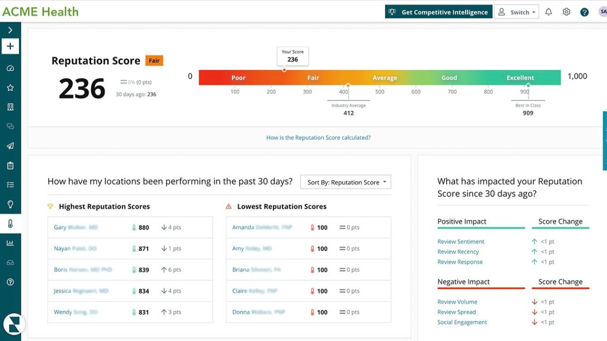Open the dashboard gauge icon in sidebar
Screen dimensions: 607x341
[10, 68]
